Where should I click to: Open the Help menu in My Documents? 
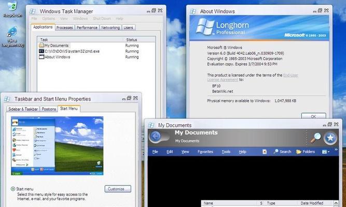[242, 152]
